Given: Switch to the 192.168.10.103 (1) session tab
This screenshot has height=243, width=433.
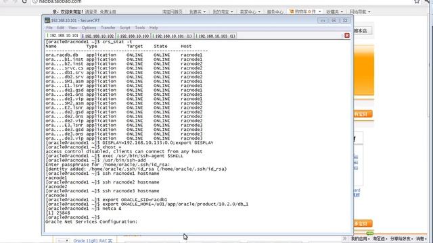Looking at the screenshot, I should tap(216, 36).
